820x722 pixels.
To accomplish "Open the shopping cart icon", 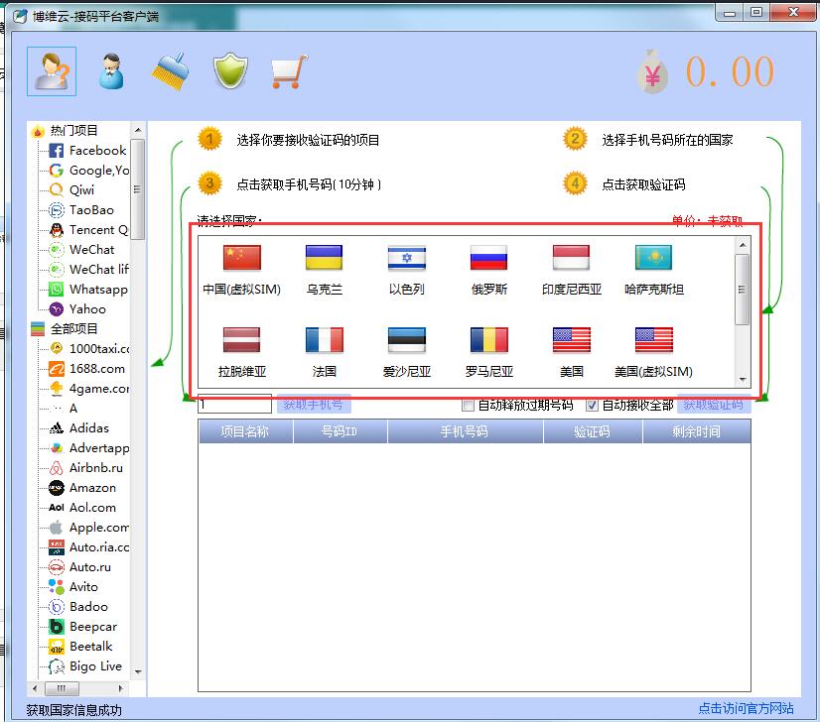I will click(289, 71).
